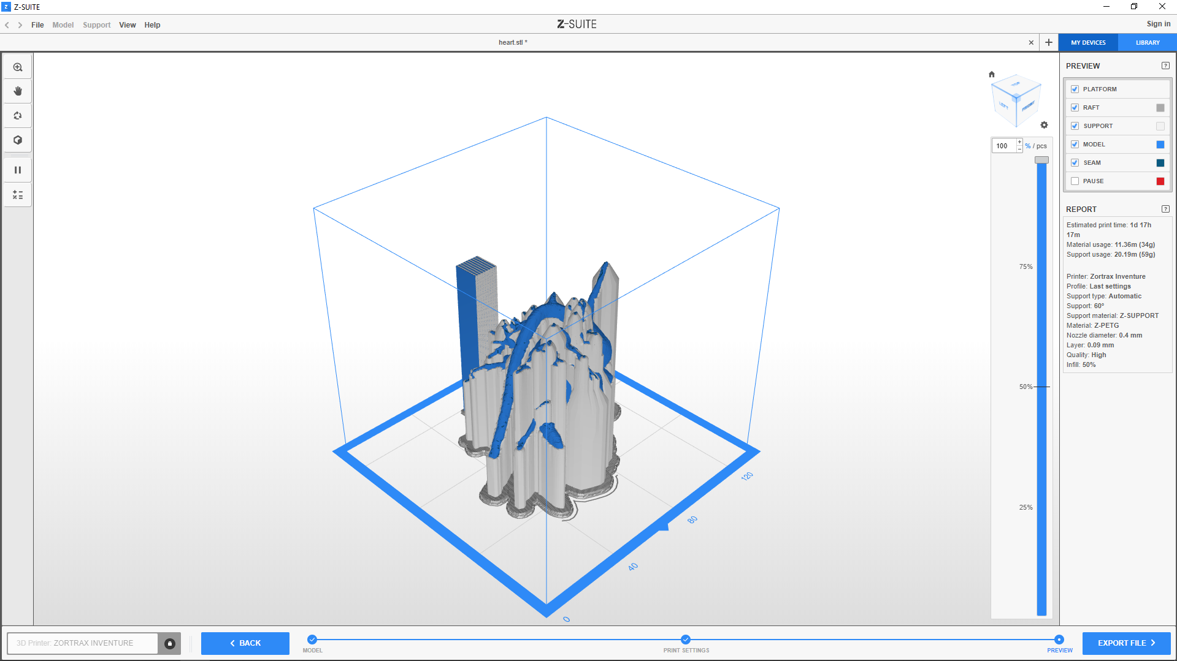Open view cube settings gear
This screenshot has height=661, width=1177.
[x=1044, y=125]
